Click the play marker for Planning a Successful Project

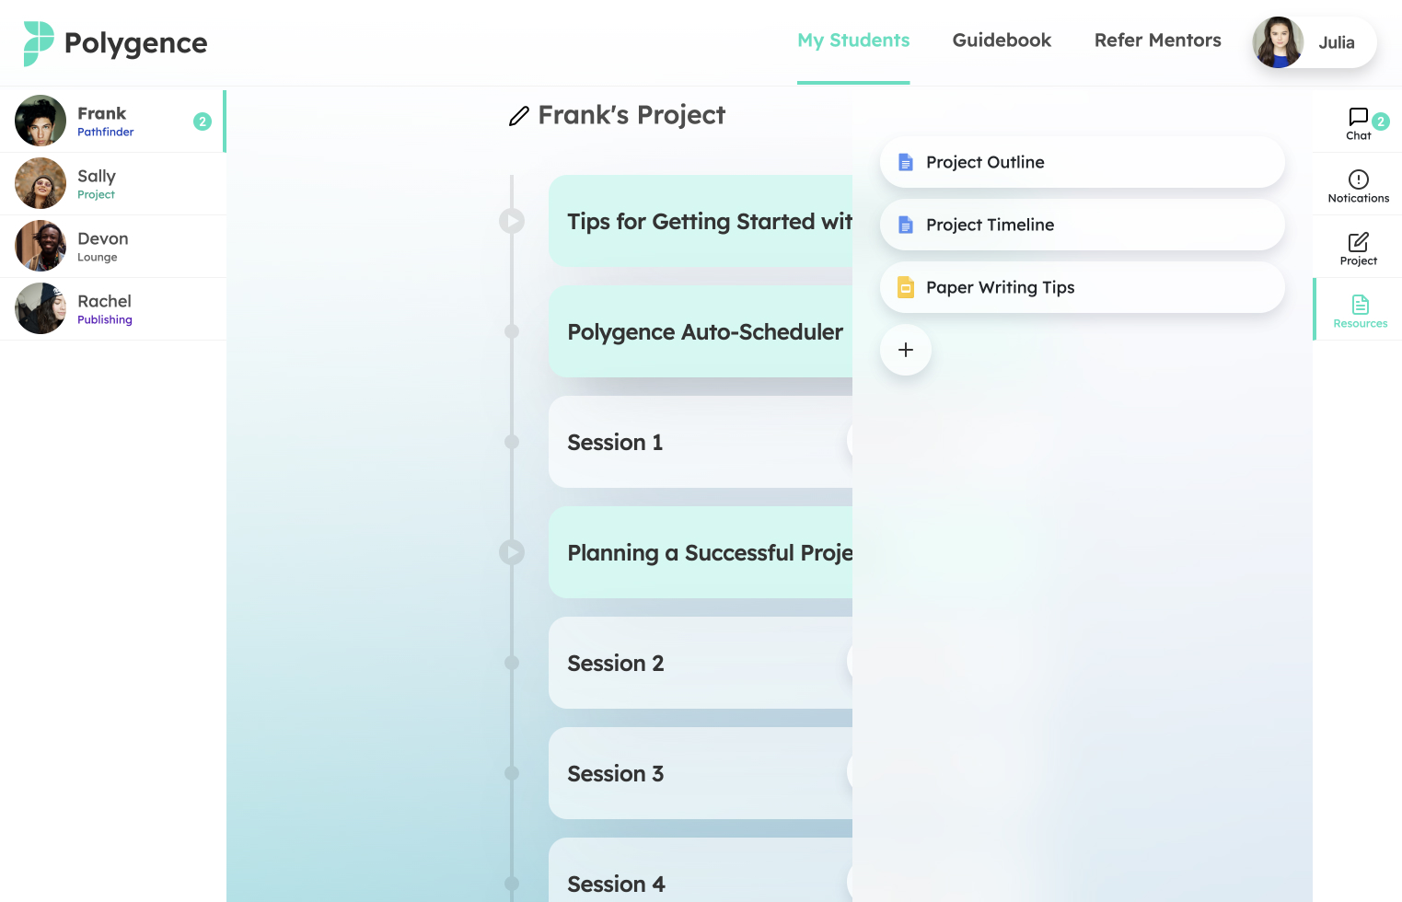[512, 552]
